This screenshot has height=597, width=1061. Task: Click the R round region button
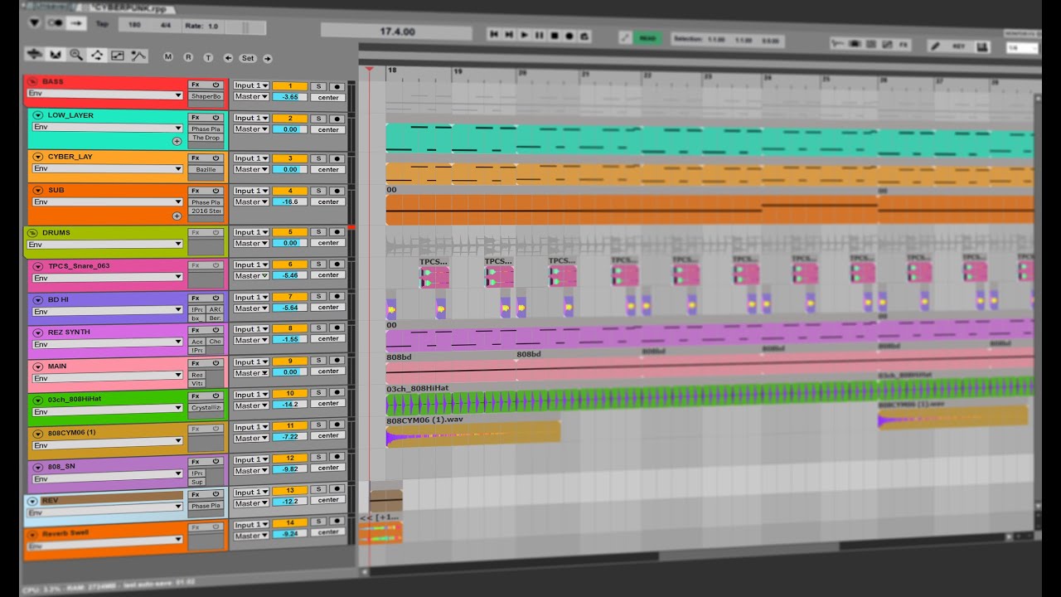pyautogui.click(x=188, y=57)
